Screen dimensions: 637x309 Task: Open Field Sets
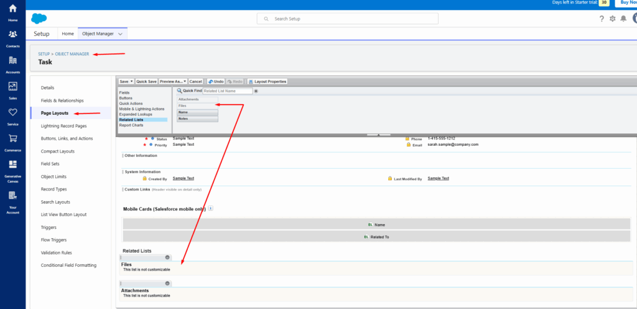(x=50, y=164)
